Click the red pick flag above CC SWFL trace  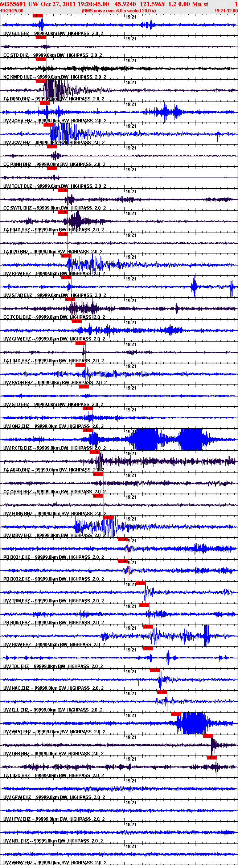coord(63,190)
